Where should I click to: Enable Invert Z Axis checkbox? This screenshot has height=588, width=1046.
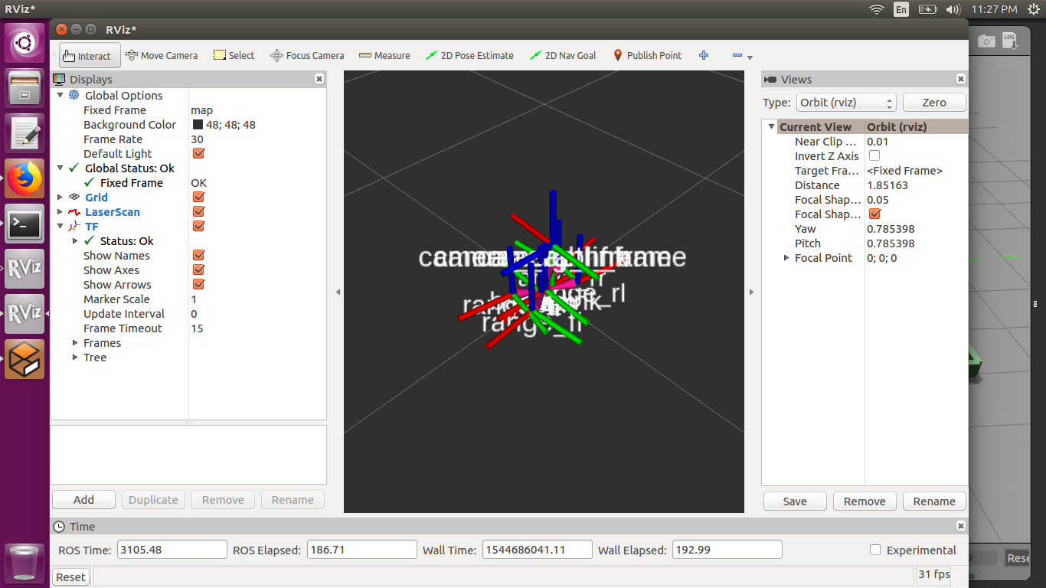click(874, 155)
